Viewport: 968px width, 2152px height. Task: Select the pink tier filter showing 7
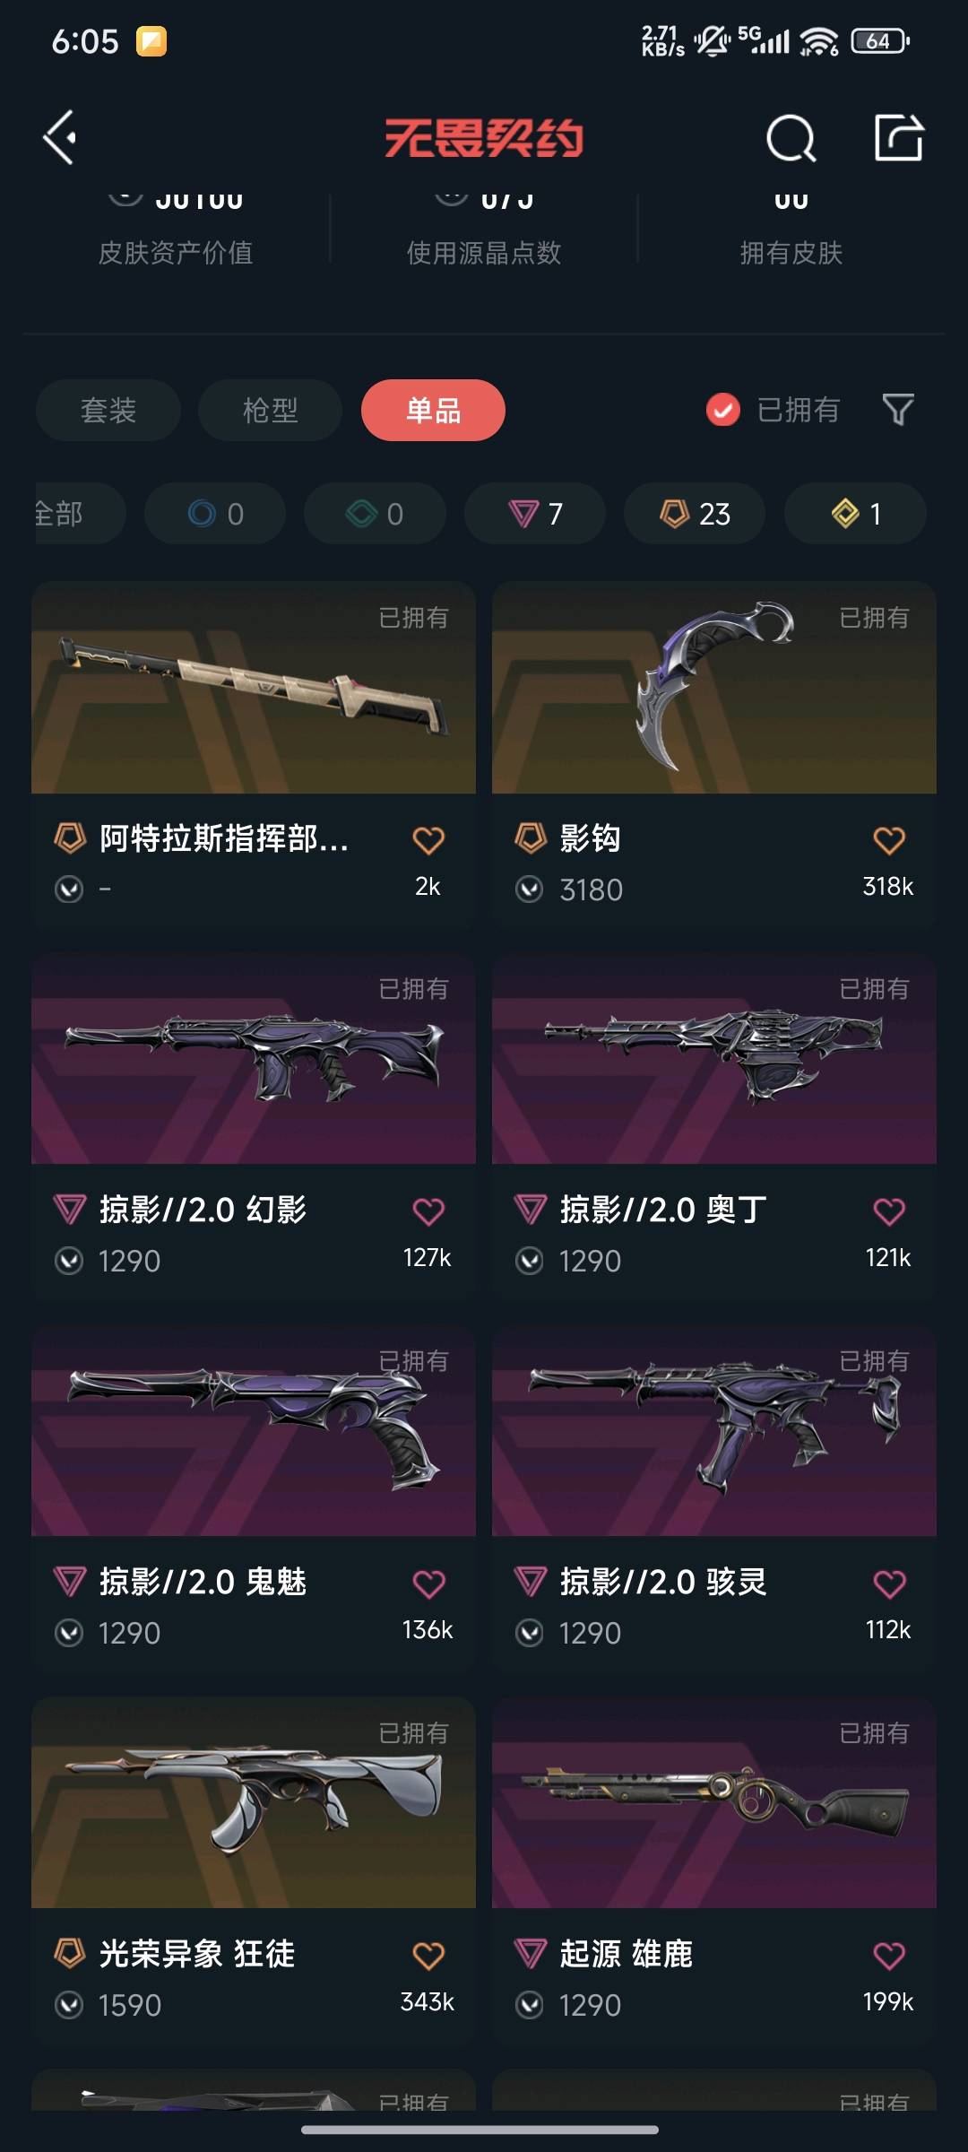(x=535, y=514)
